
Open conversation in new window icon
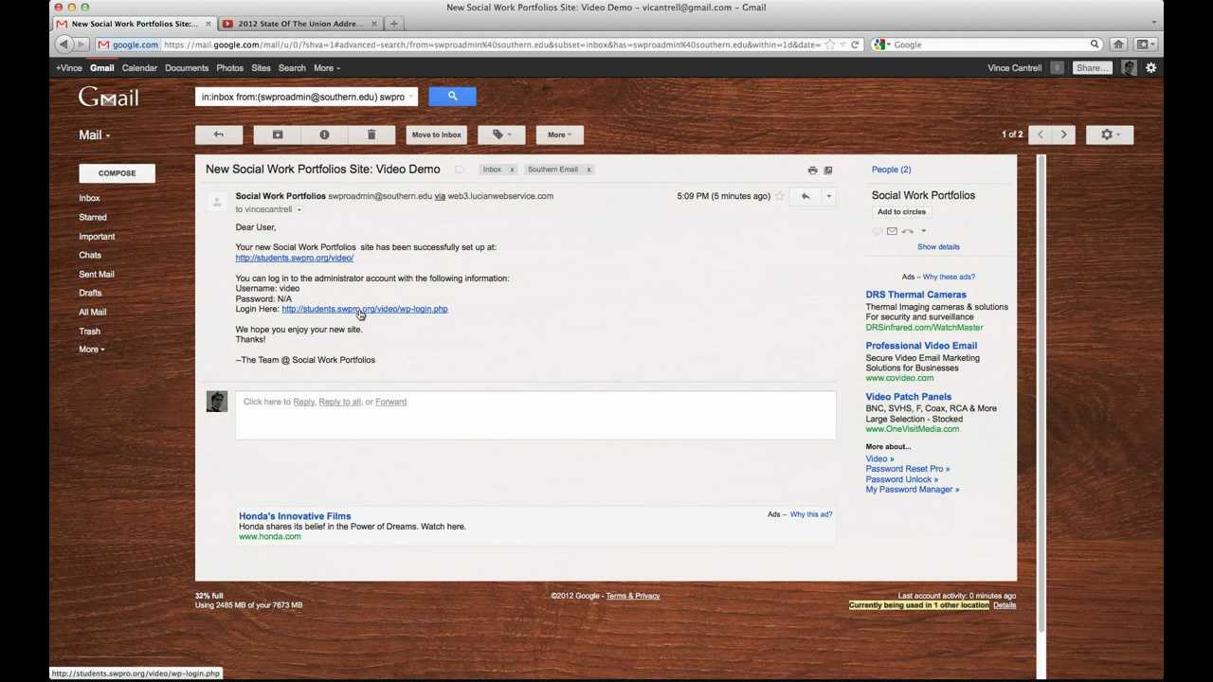point(827,170)
